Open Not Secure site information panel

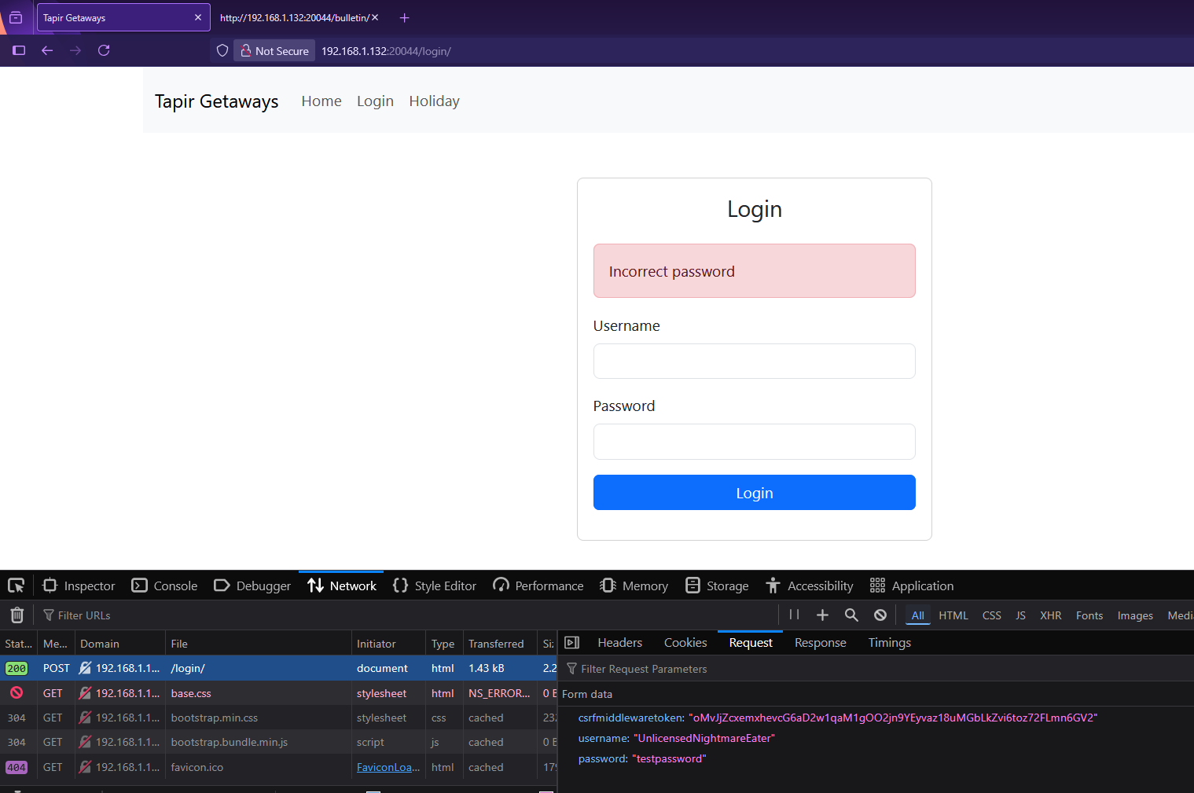pos(274,51)
